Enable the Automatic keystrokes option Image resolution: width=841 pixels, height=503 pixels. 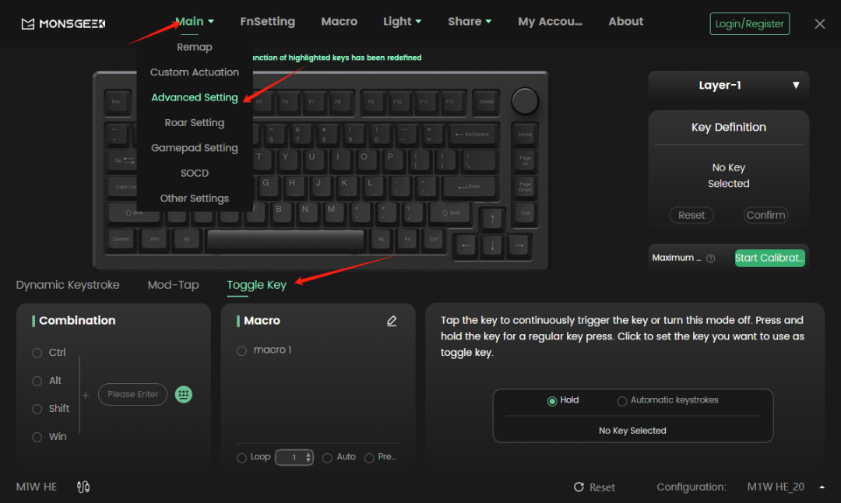tap(622, 401)
